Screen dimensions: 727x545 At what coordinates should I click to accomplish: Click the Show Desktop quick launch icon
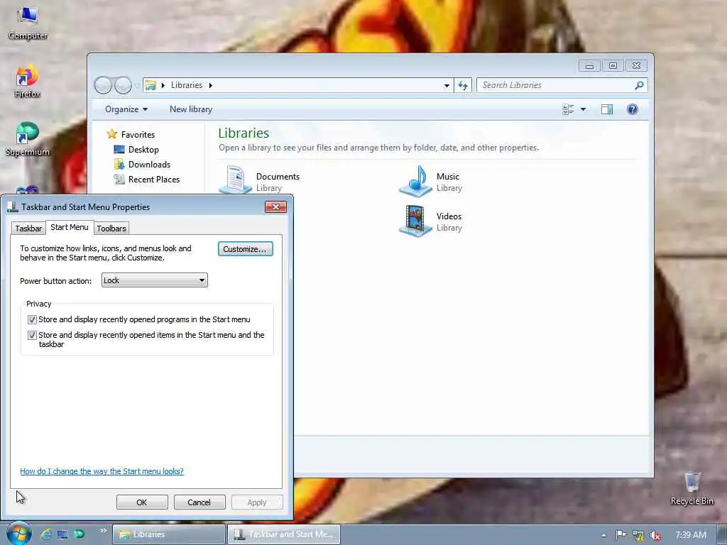[x=62, y=534]
